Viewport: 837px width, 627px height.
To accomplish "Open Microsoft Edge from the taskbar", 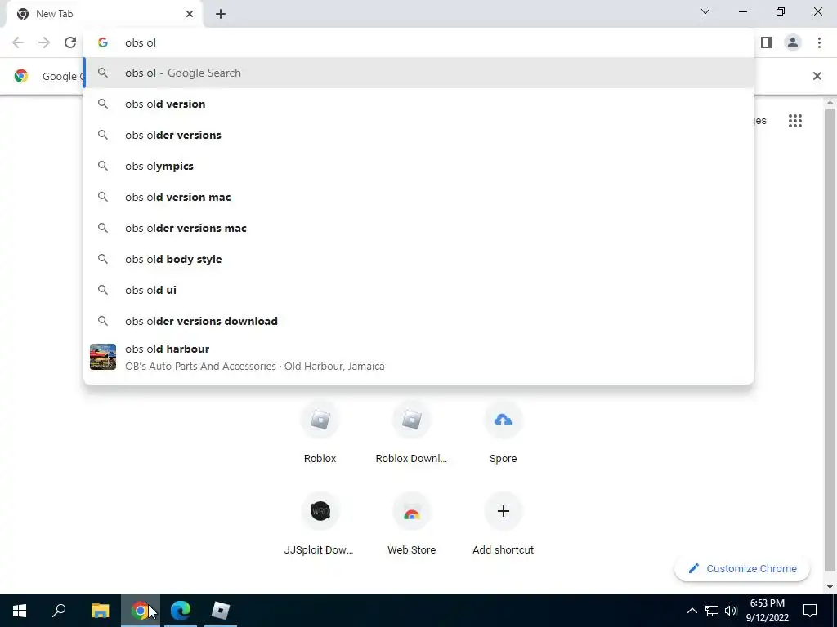I will (x=181, y=611).
